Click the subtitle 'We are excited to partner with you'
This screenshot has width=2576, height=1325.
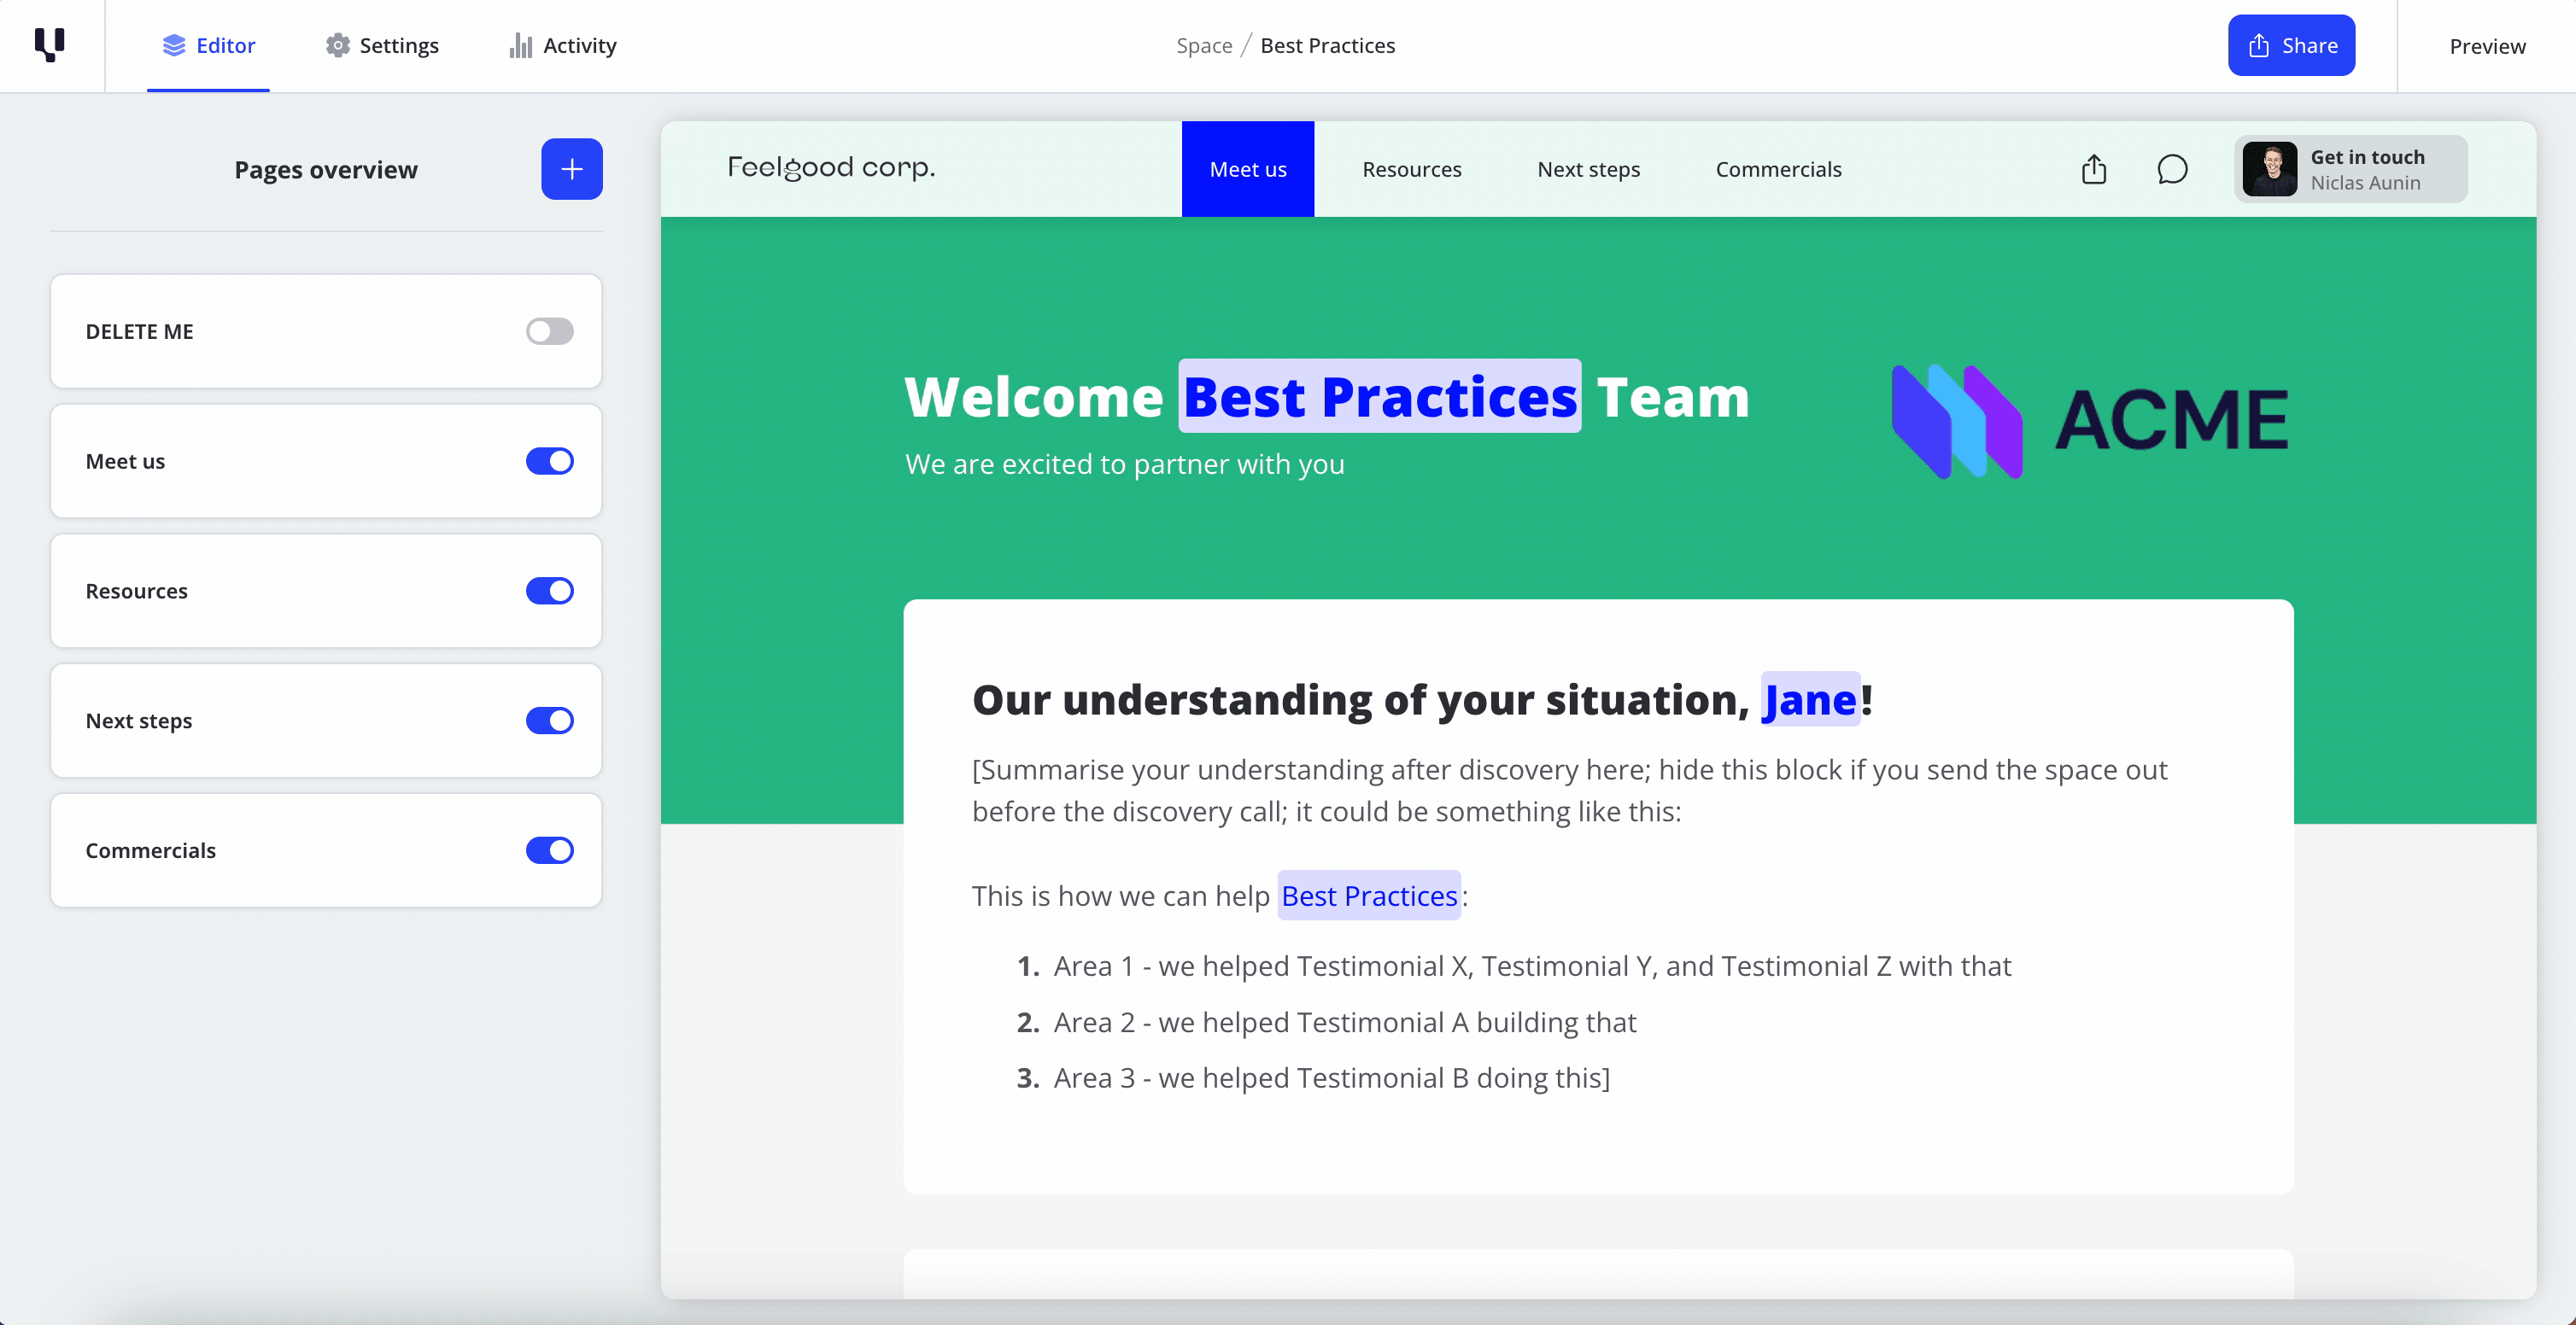1124,464
